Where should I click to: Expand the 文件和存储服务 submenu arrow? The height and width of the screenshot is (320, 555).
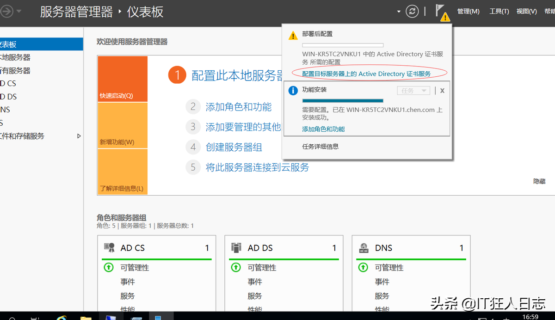[x=79, y=136]
